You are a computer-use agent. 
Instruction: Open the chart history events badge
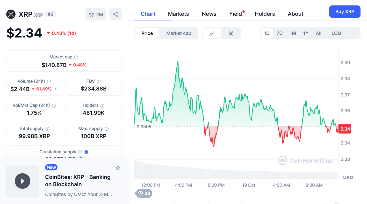[x=144, y=193]
